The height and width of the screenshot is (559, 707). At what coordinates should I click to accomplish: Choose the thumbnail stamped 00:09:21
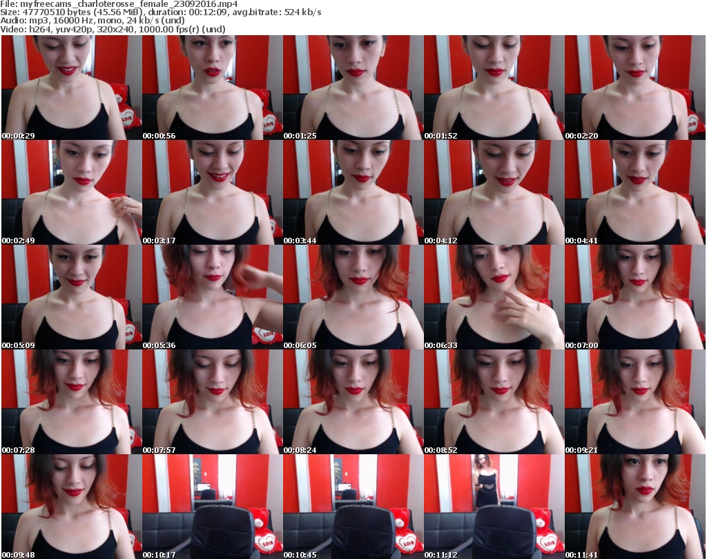(635, 402)
